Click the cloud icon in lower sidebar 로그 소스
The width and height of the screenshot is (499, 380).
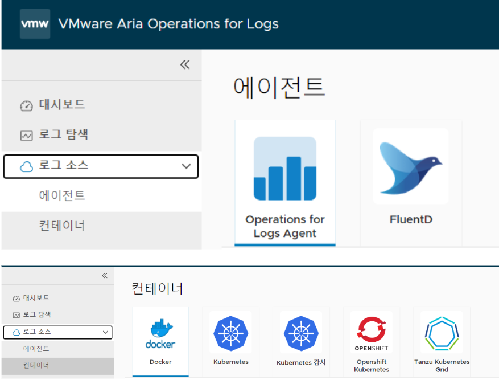click(x=17, y=333)
